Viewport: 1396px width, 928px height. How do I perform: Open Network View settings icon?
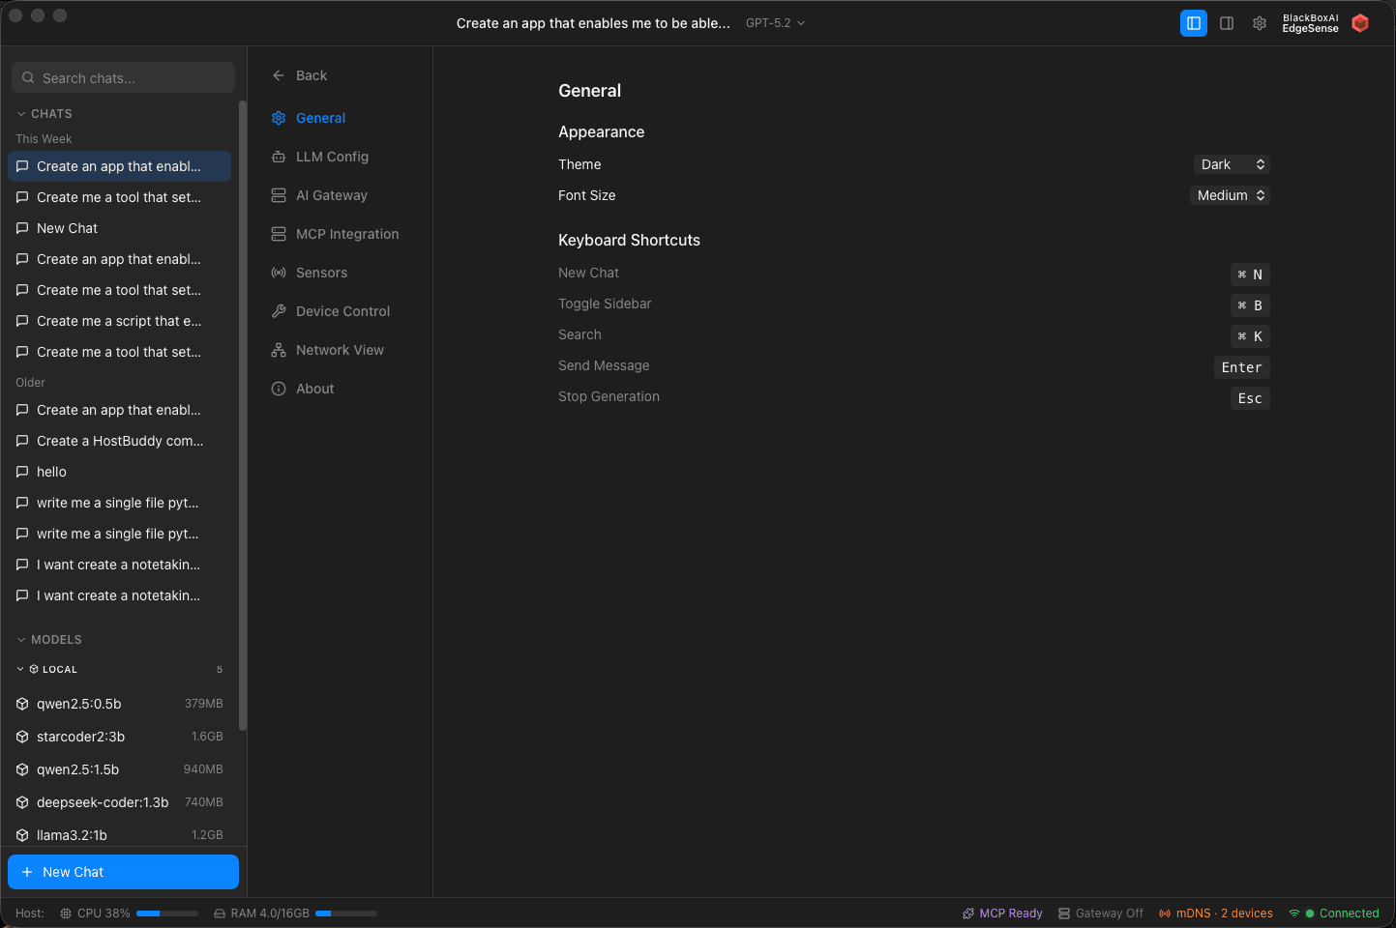coord(279,350)
